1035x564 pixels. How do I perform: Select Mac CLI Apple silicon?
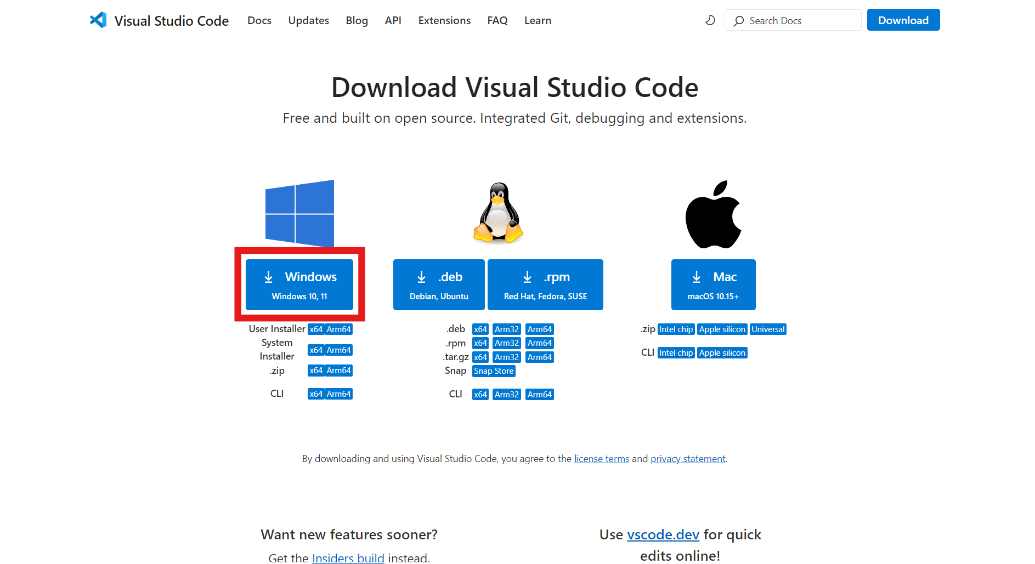point(722,353)
